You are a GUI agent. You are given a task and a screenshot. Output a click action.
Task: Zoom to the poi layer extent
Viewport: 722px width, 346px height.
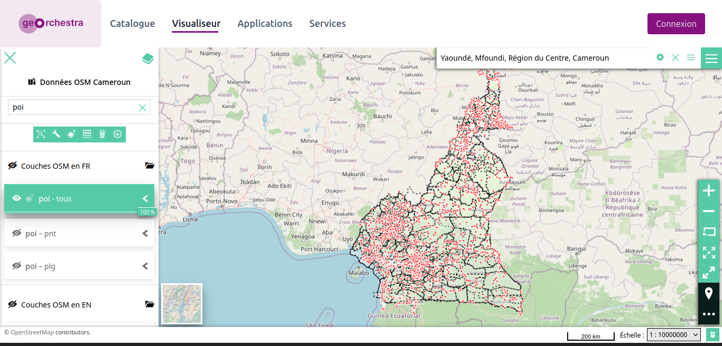pos(41,134)
